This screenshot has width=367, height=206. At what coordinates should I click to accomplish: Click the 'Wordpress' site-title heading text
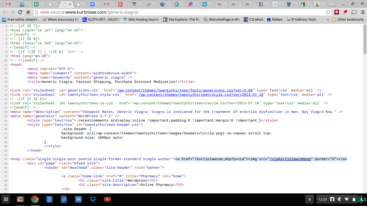click(x=138, y=181)
